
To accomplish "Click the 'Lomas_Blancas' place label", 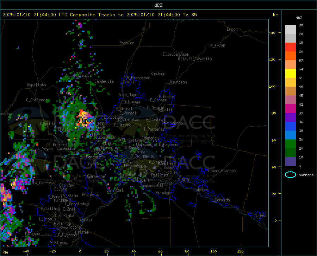I will pyautogui.click(x=222, y=171).
